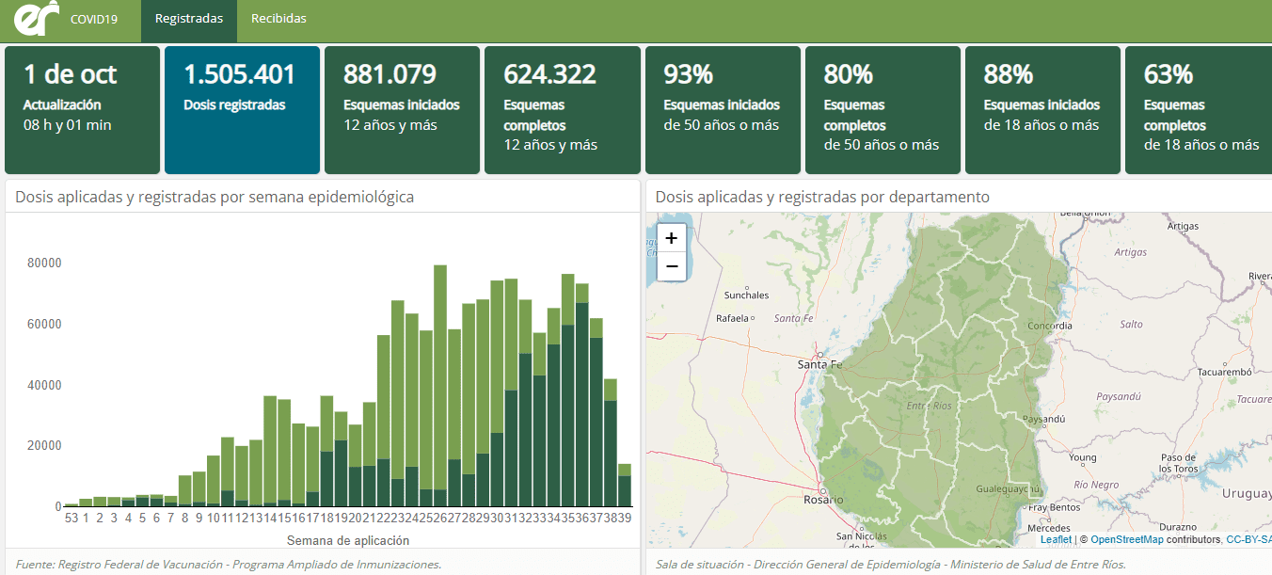Click the 88% Esquemas iniciados card
The width and height of the screenshot is (1272, 575).
pyautogui.click(x=1041, y=110)
